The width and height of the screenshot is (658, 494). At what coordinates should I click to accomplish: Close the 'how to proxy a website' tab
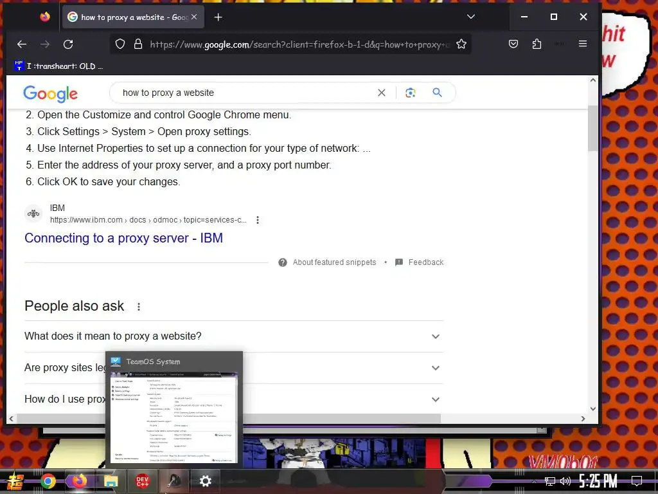[x=194, y=17]
